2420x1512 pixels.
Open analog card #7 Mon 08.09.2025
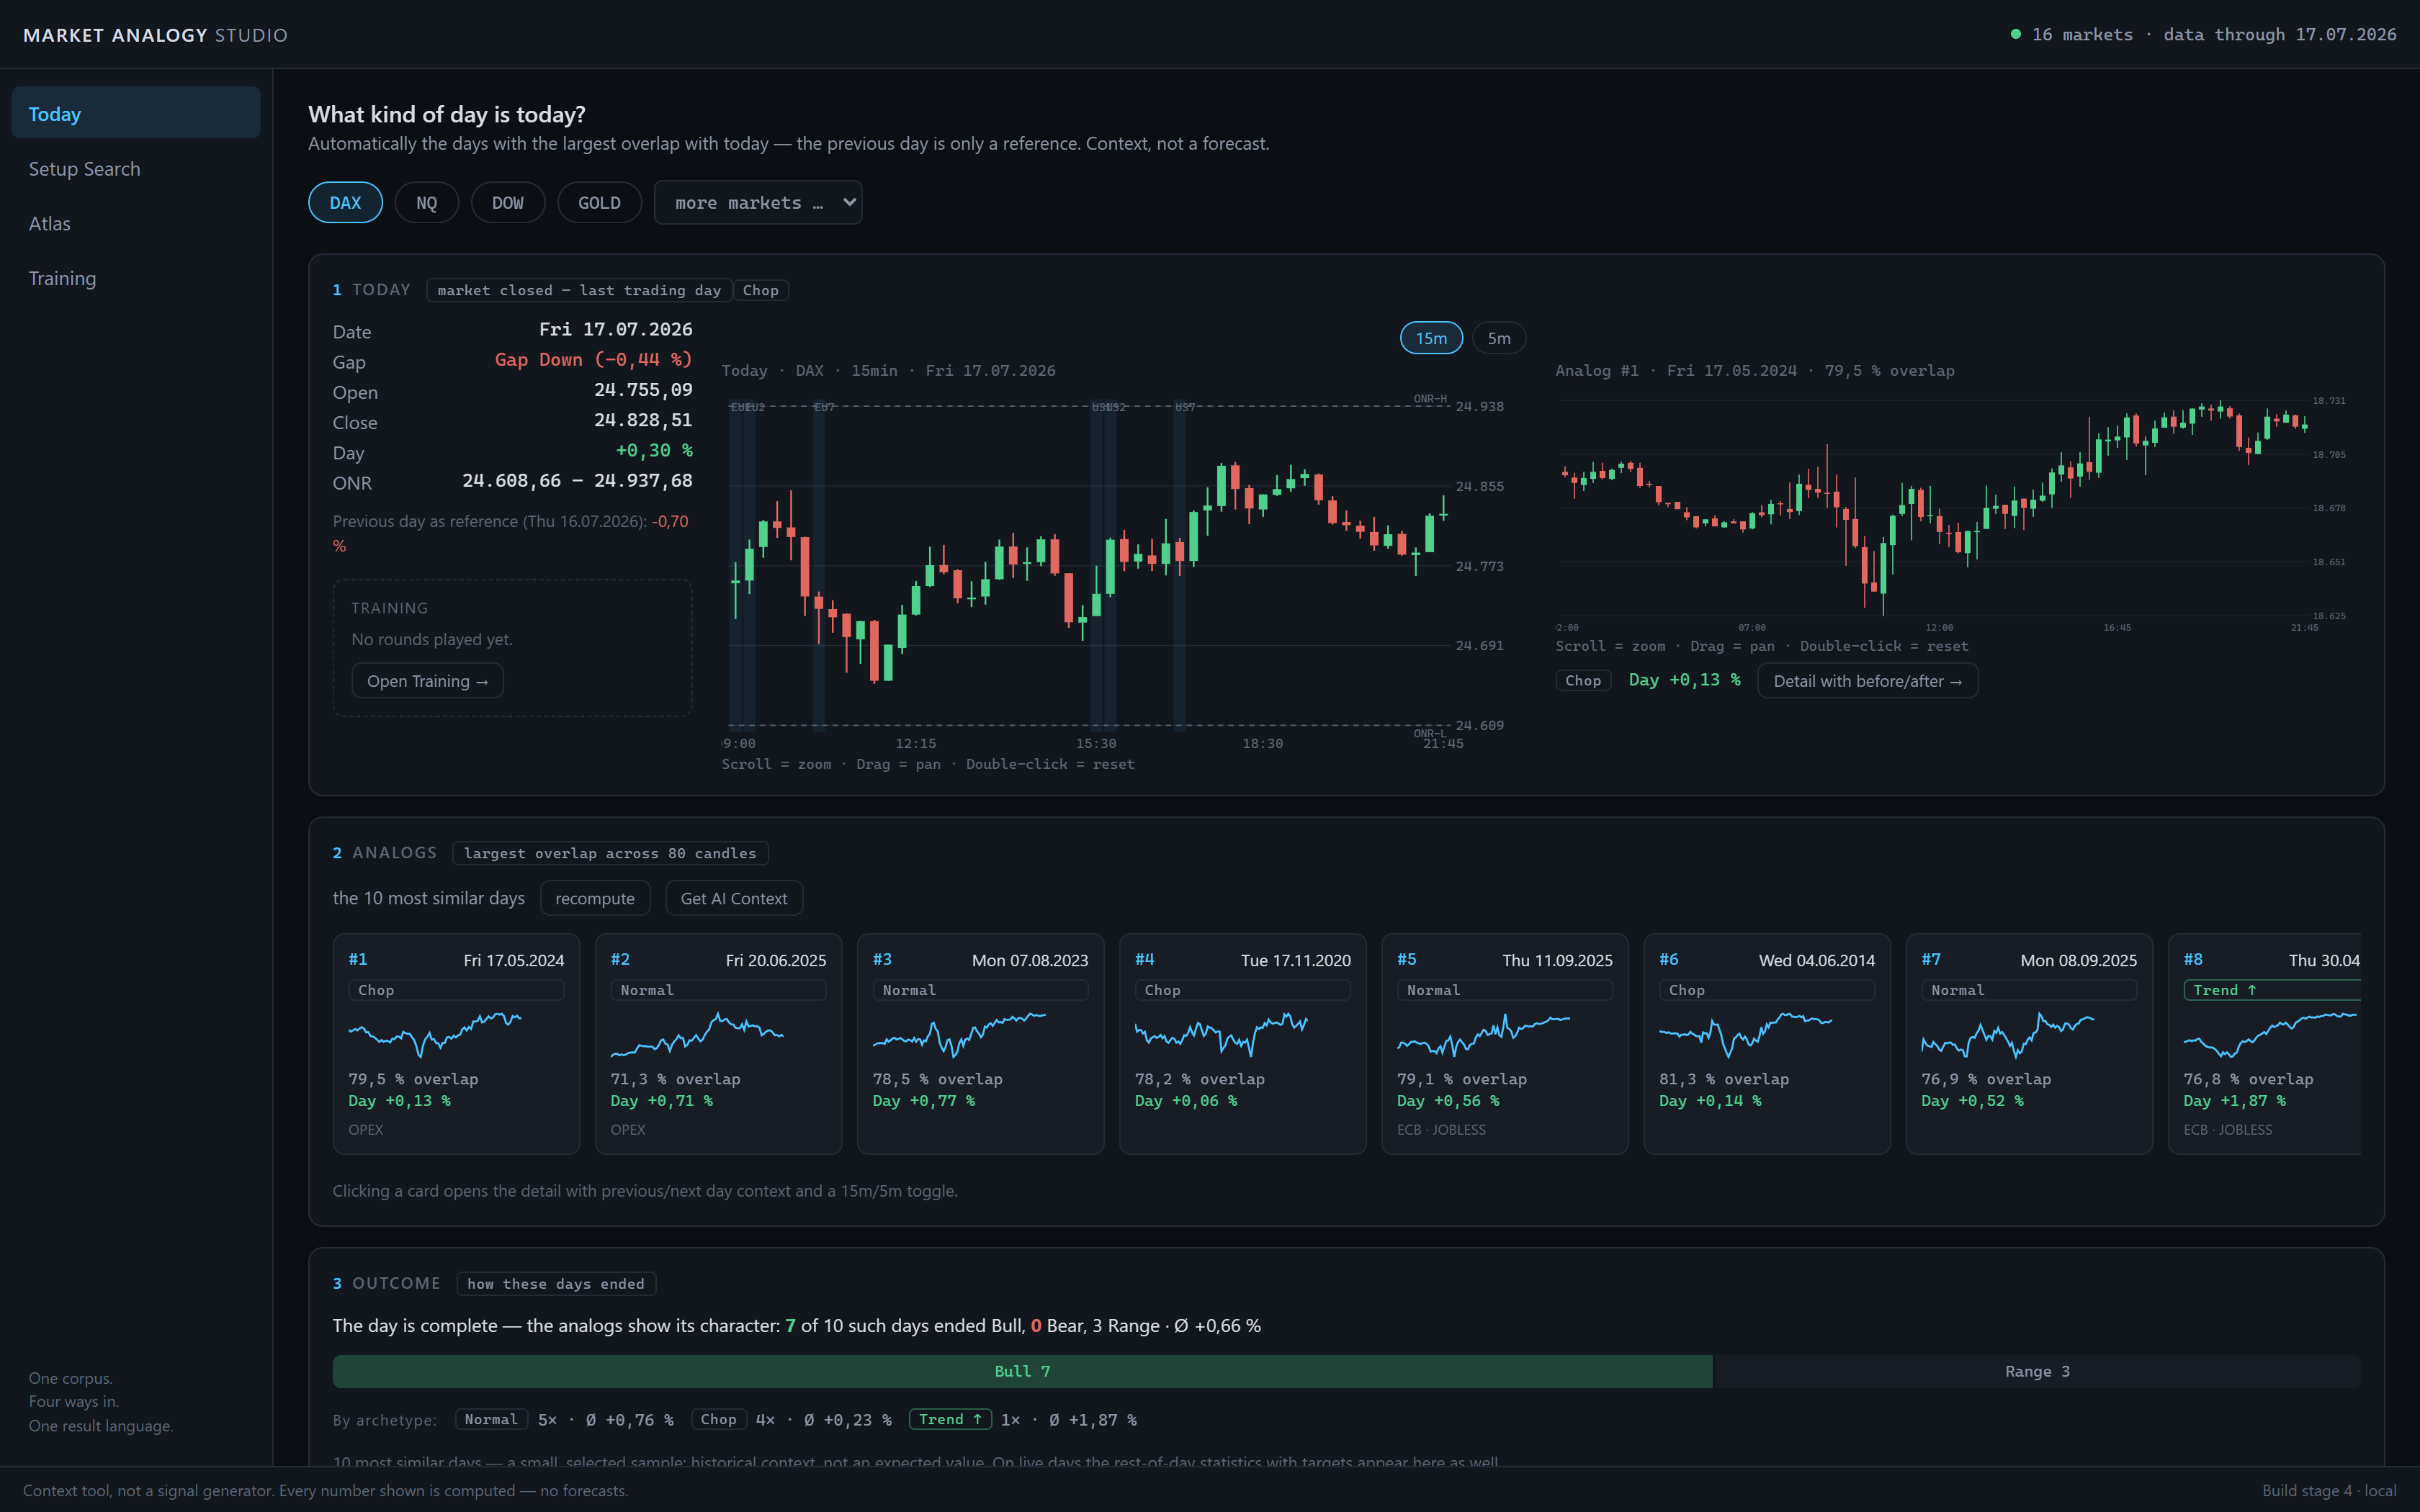[2029, 1044]
